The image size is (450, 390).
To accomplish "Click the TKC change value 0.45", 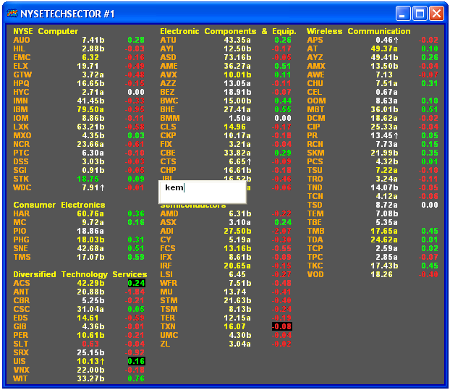I will (x=430, y=266).
